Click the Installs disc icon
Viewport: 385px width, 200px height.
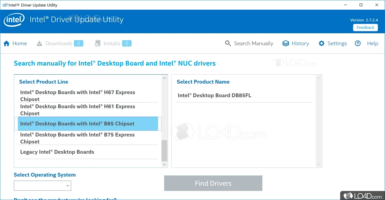pyautogui.click(x=97, y=43)
